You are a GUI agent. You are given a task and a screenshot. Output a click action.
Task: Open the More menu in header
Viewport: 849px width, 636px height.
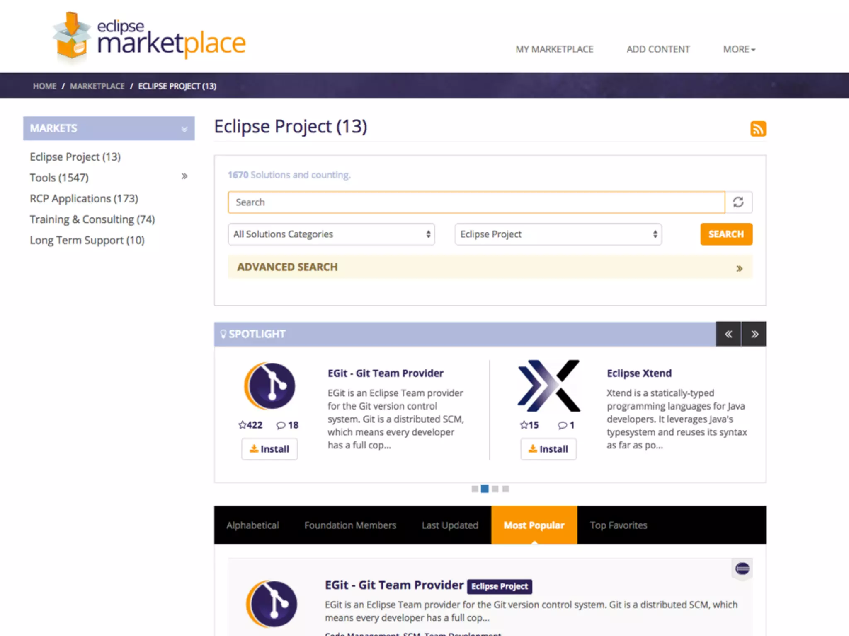pos(739,49)
